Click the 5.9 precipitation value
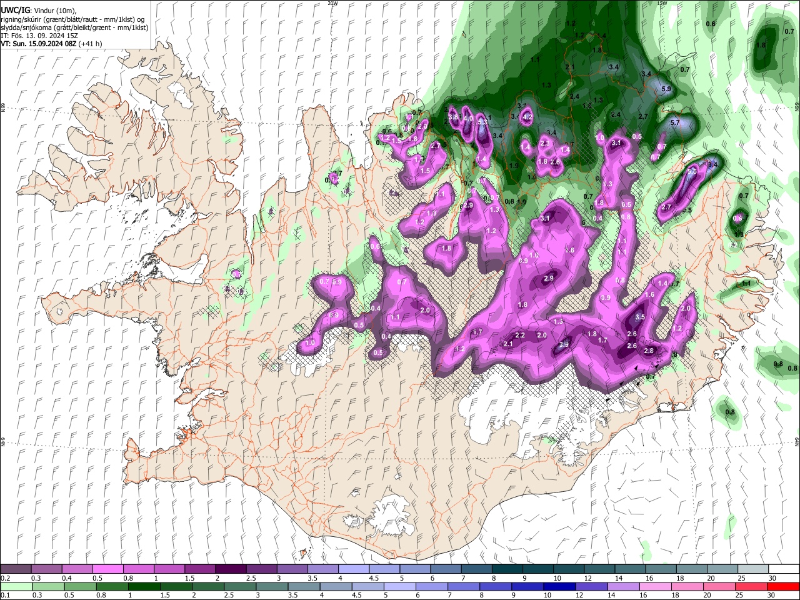Viewport: 800px width, 600px height. (x=666, y=89)
